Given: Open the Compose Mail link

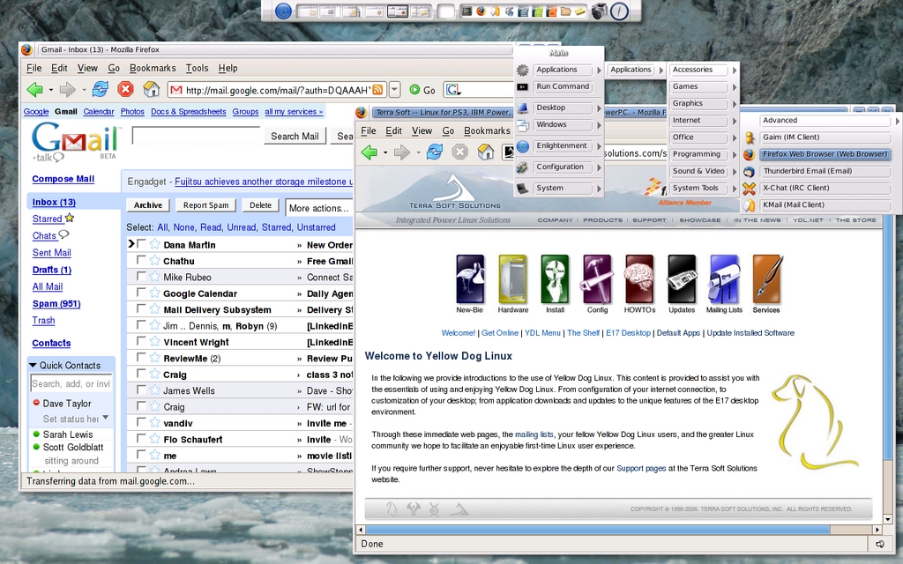Looking at the screenshot, I should [63, 179].
